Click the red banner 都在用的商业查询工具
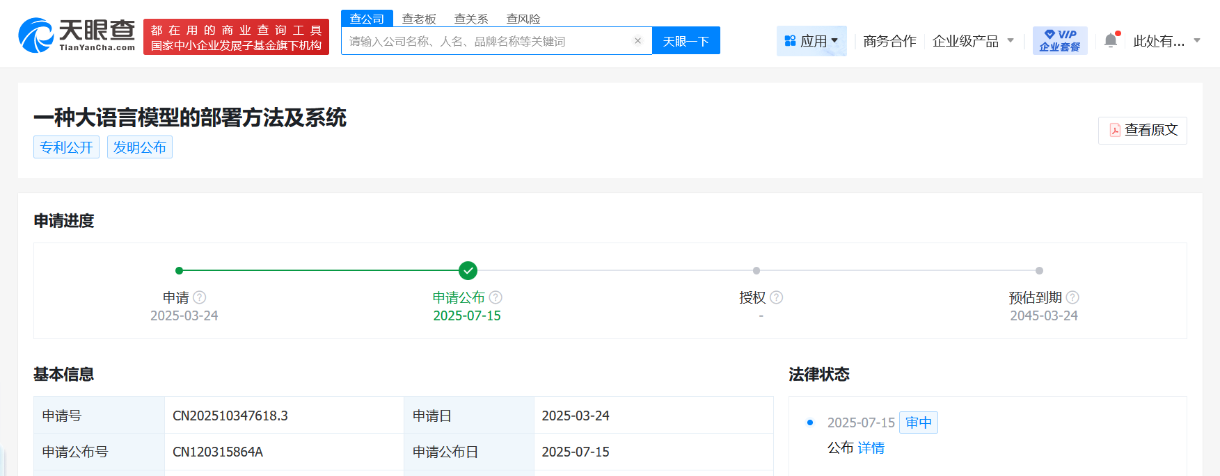 tap(236, 37)
